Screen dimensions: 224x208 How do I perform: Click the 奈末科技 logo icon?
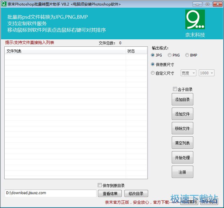[195, 20]
